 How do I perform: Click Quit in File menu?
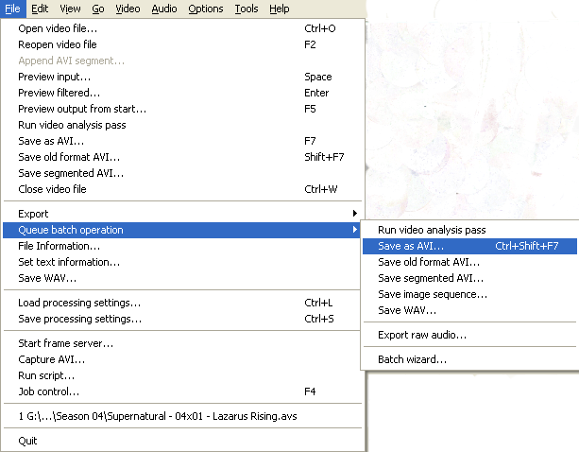click(181, 441)
